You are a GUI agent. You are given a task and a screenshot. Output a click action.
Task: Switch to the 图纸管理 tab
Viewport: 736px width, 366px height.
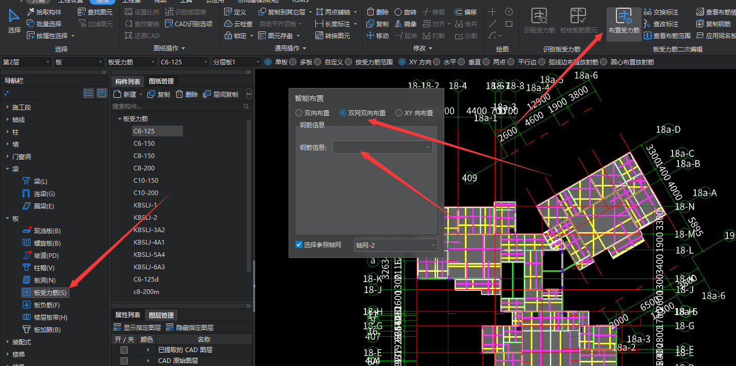(161, 81)
